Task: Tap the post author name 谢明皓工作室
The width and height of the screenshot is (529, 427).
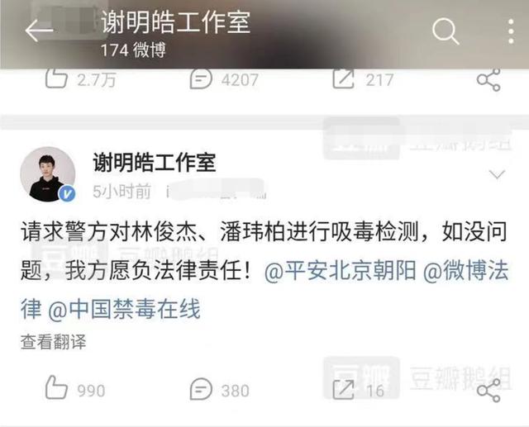Action: point(155,163)
